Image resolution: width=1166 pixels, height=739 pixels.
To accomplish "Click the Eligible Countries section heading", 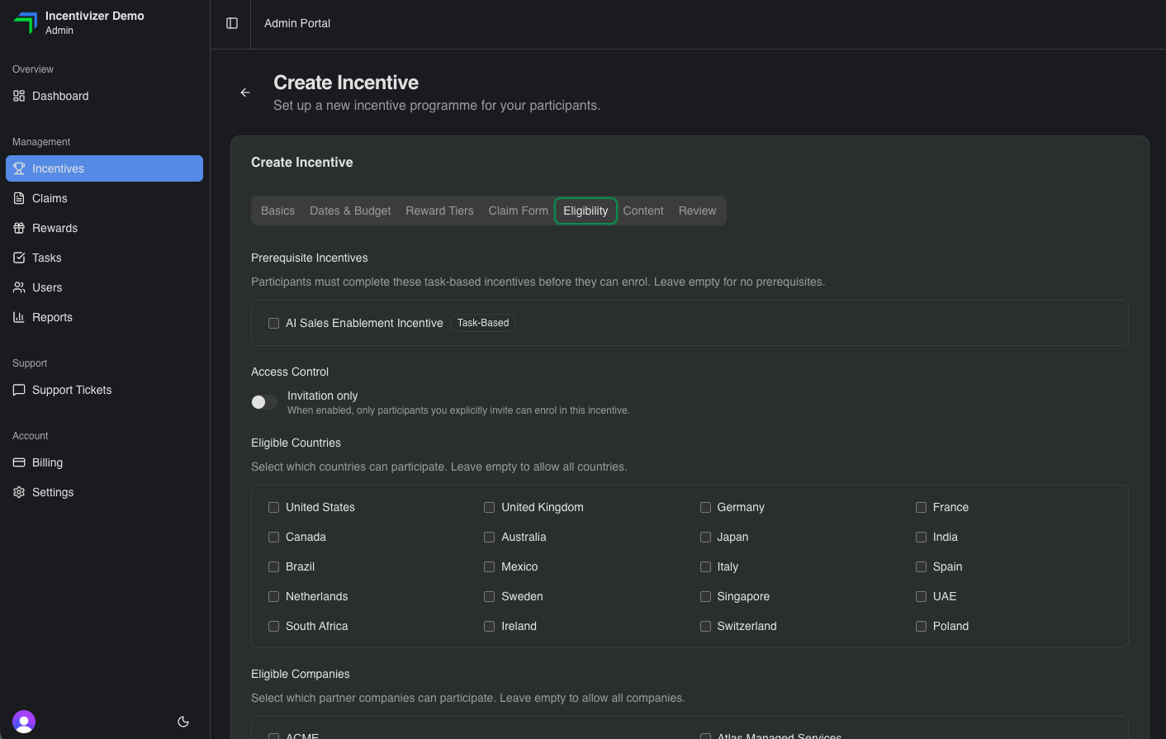I will tap(296, 443).
